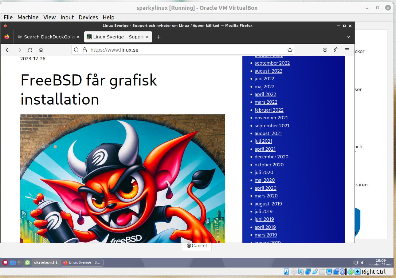Switch to the Search DuckDuckGo tab
The height and width of the screenshot is (278, 396).
pos(49,37)
